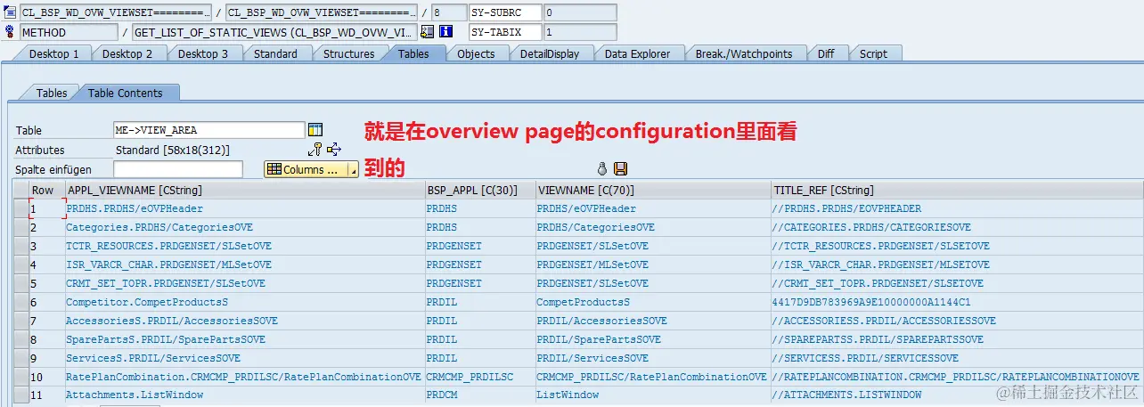Click the yellow arrow icon next to Attributes
Viewport: 1144px width, 407px height.
pyautogui.click(x=334, y=150)
